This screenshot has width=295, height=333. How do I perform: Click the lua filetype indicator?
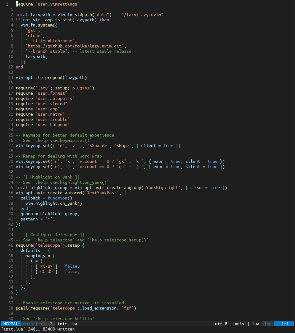pyautogui.click(x=256, y=324)
